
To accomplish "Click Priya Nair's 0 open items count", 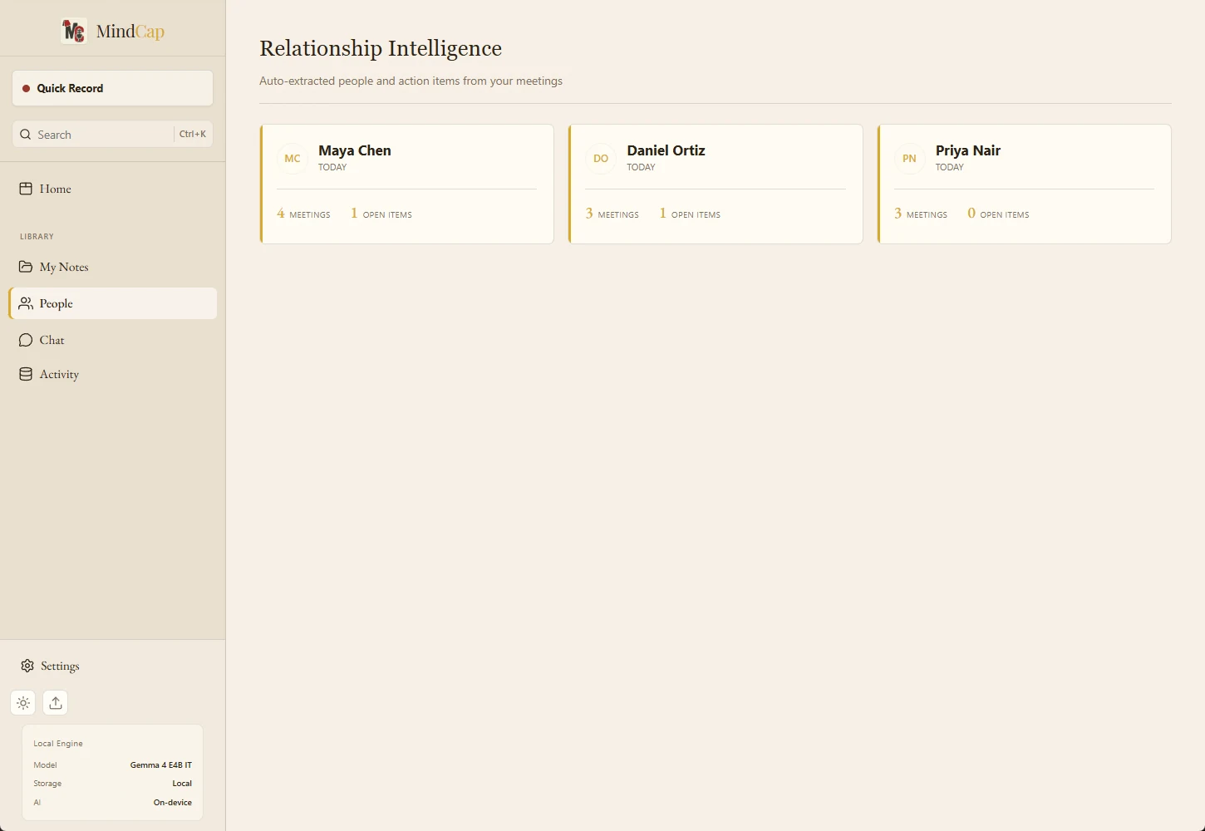I will point(998,214).
